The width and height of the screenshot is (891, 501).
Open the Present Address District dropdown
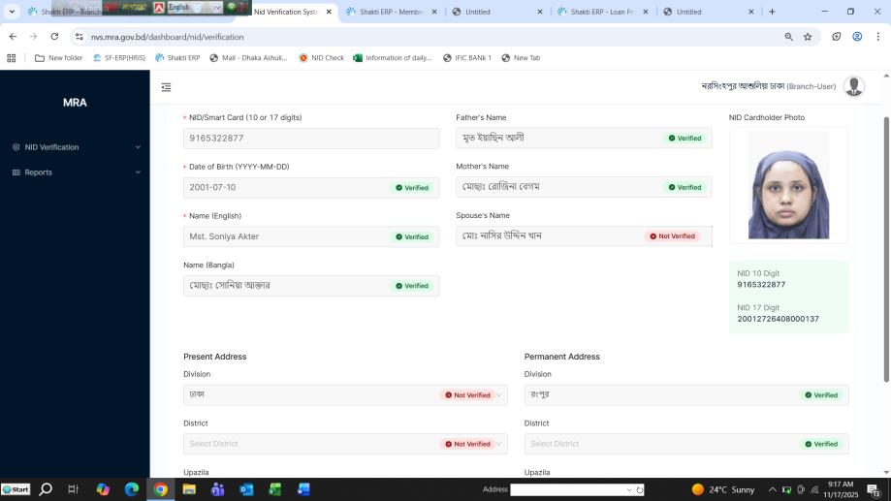tap(344, 444)
